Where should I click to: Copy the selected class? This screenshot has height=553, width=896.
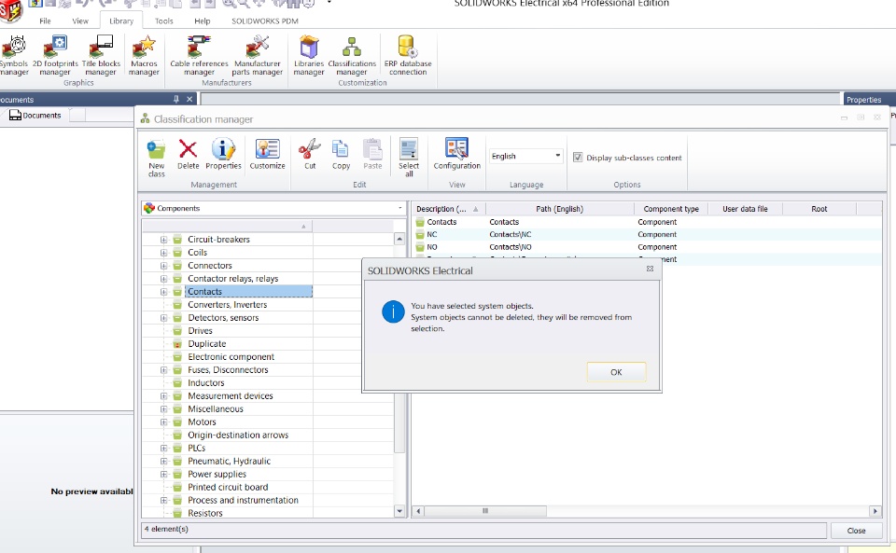[x=342, y=154]
